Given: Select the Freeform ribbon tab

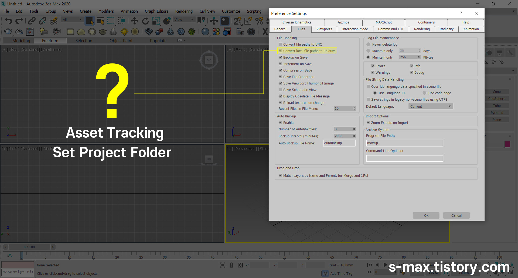Looking at the screenshot, I should 50,40.
